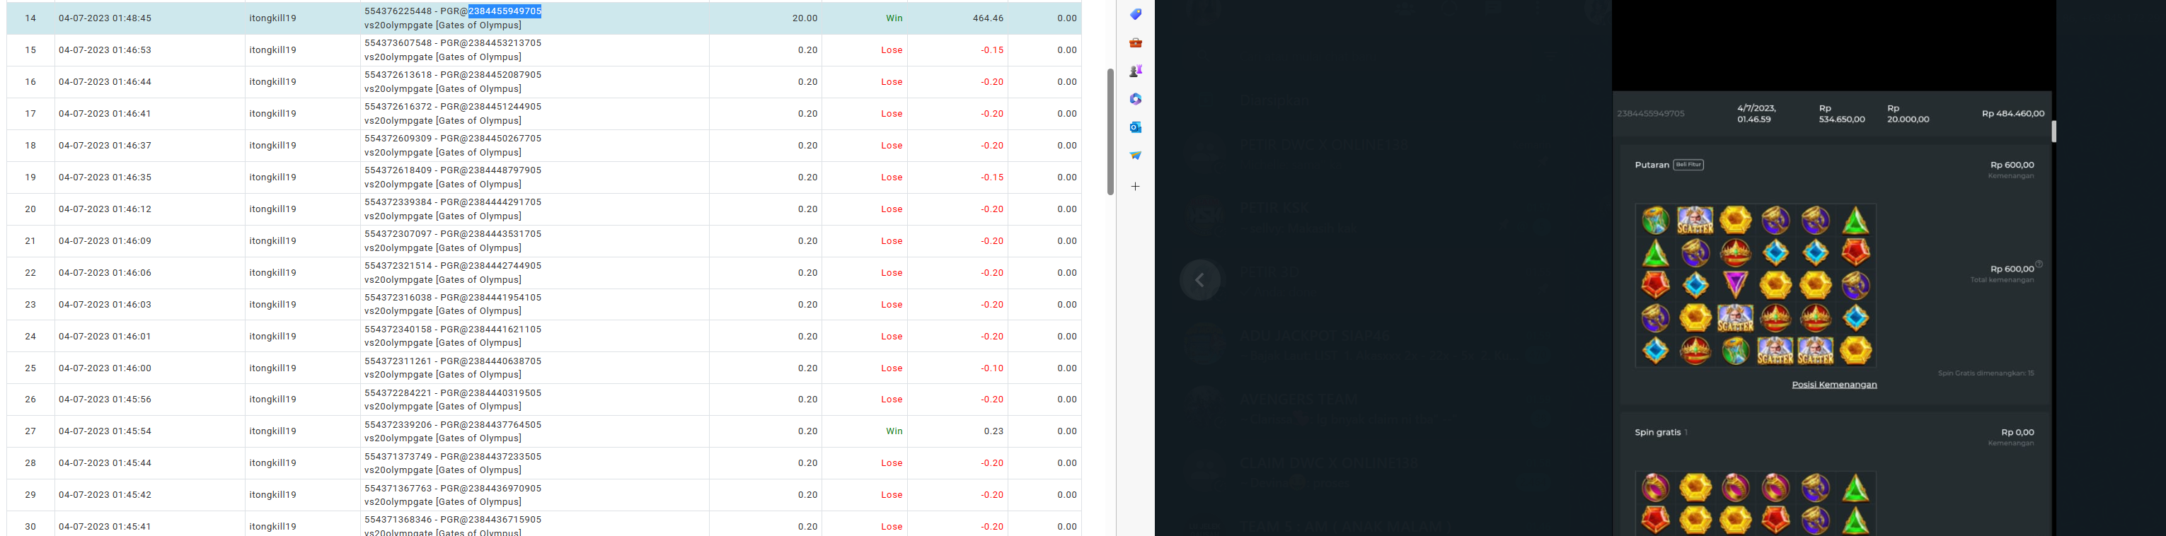
Task: Go back using the round chevron button
Action: 1200,281
